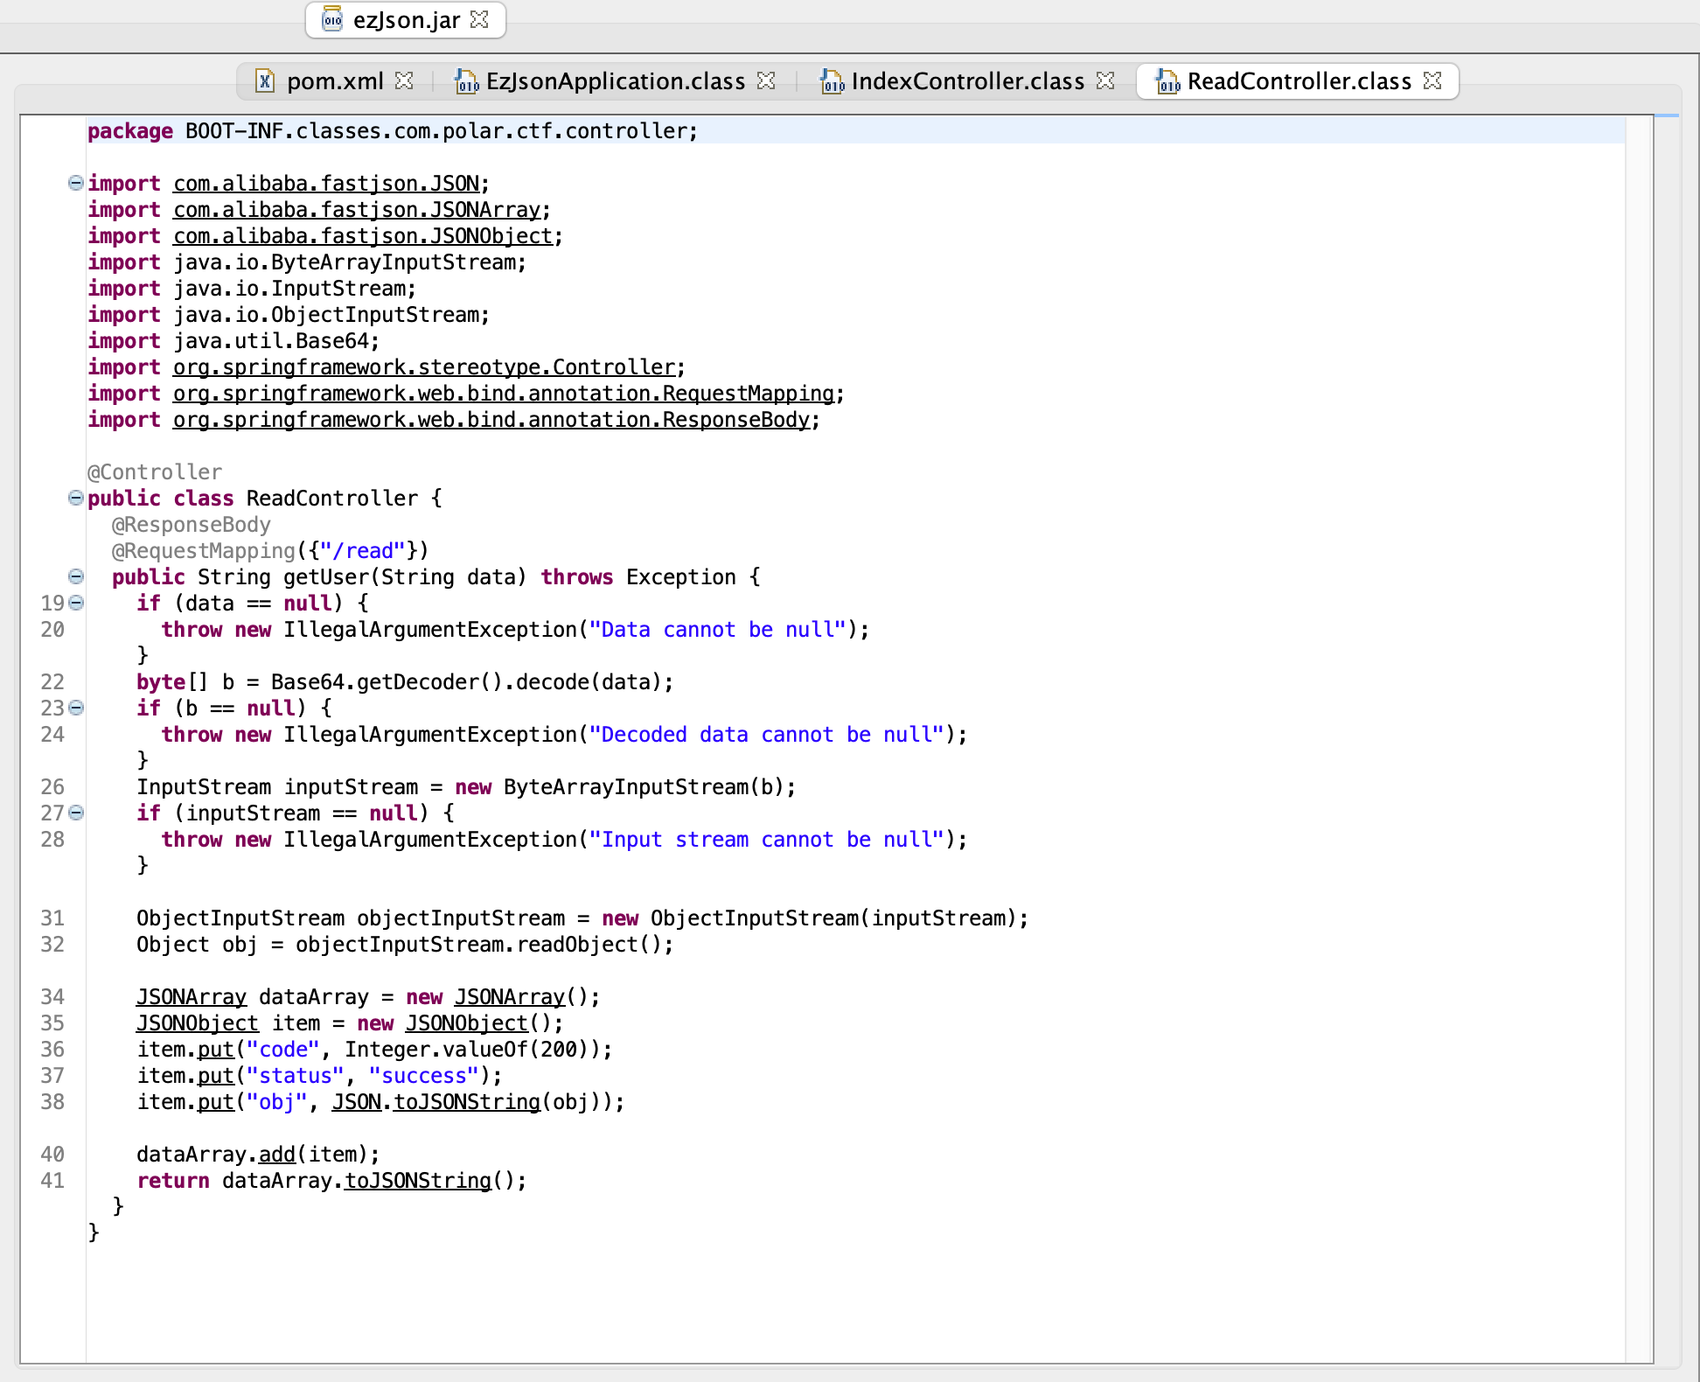Click the add method on line 40
Screen dimensions: 1700x1382
[277, 1155]
